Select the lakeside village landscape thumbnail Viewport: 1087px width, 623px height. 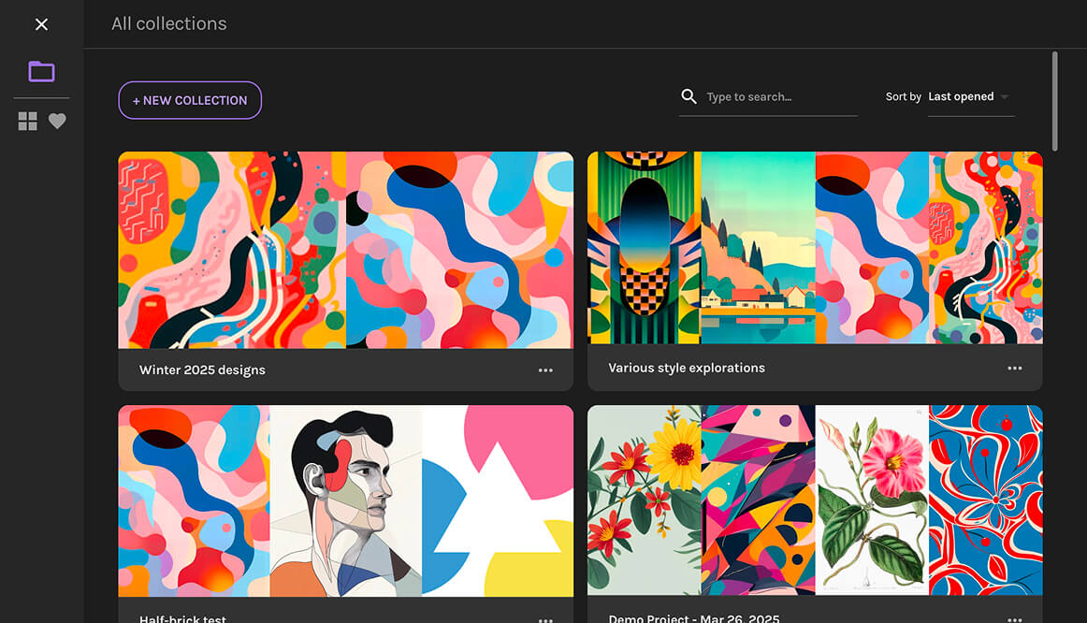[x=759, y=247]
